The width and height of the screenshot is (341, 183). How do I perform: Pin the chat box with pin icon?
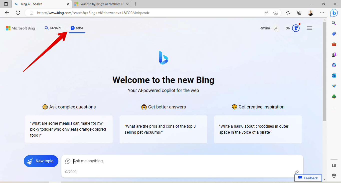tap(297, 172)
